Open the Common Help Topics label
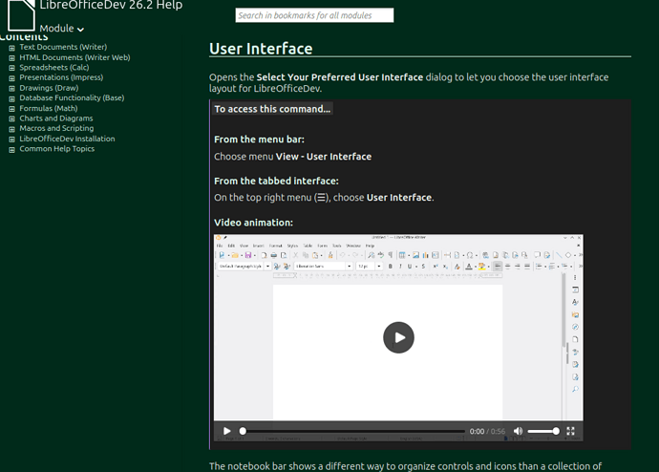Image resolution: width=659 pixels, height=472 pixels. point(56,149)
